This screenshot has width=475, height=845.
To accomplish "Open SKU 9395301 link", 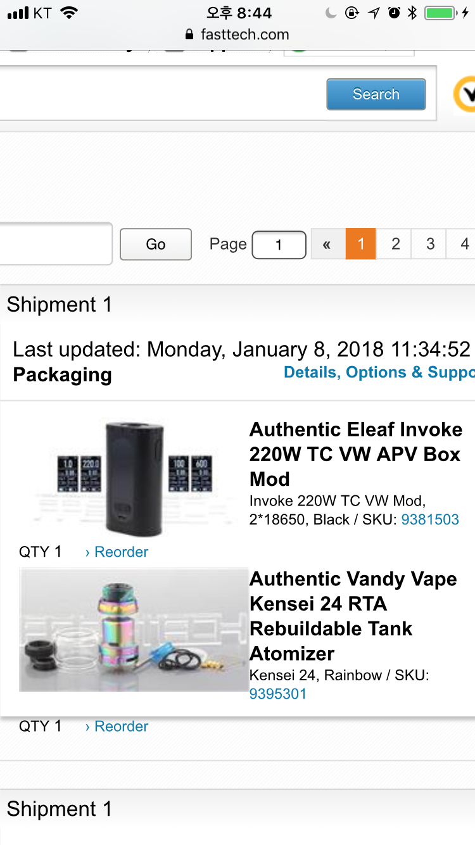I will pyautogui.click(x=278, y=694).
